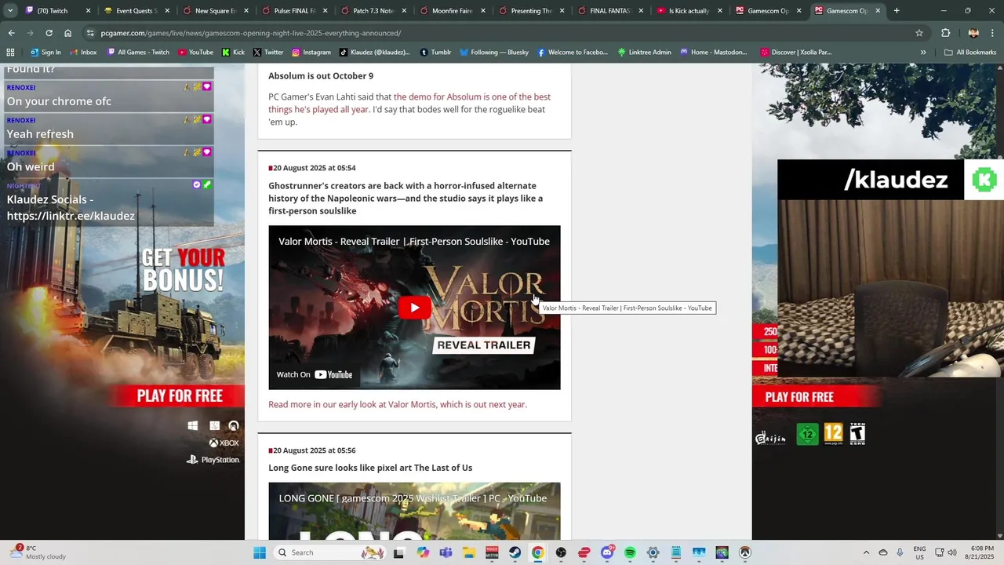Open the Chrome profile avatar
Image resolution: width=1004 pixels, height=565 pixels.
click(x=973, y=33)
